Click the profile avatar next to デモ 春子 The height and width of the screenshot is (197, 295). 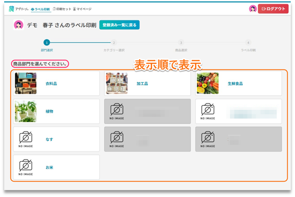pyautogui.click(x=19, y=25)
